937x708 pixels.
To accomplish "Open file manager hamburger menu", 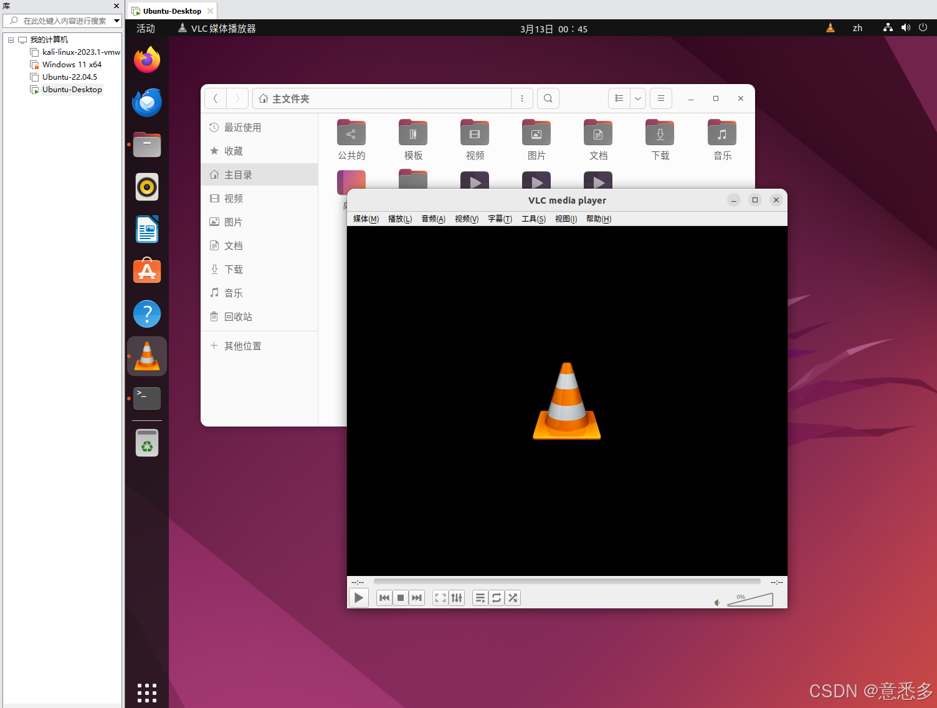I will point(661,98).
